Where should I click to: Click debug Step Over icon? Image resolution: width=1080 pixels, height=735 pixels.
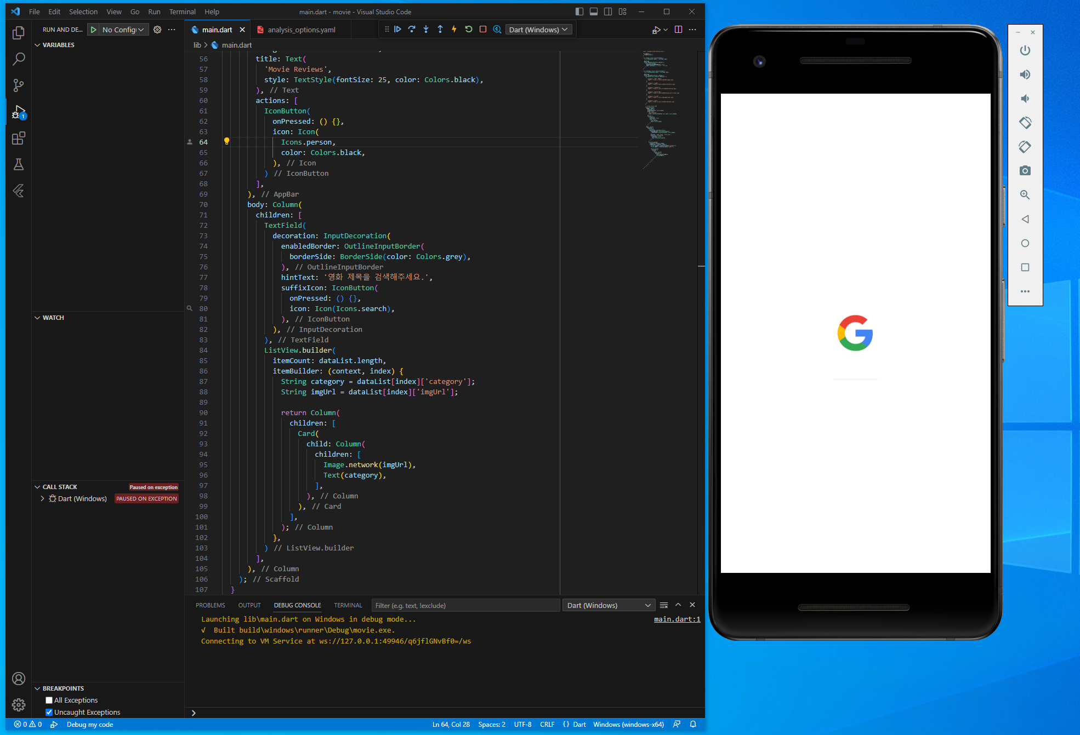point(412,30)
